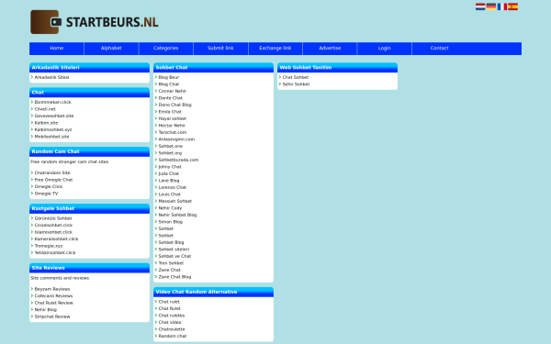Image resolution: width=551 pixels, height=344 pixels.
Task: Click the Blog Chat link
Action: click(169, 84)
